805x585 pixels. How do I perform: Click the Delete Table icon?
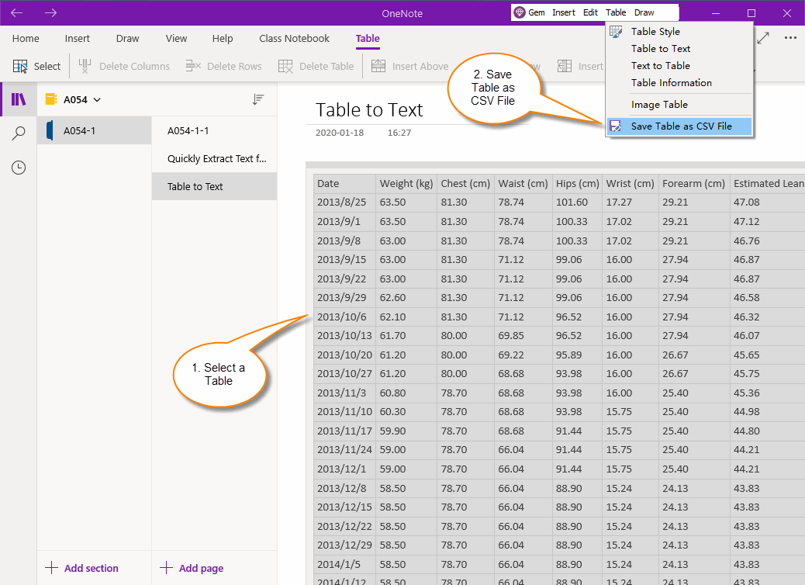[286, 65]
